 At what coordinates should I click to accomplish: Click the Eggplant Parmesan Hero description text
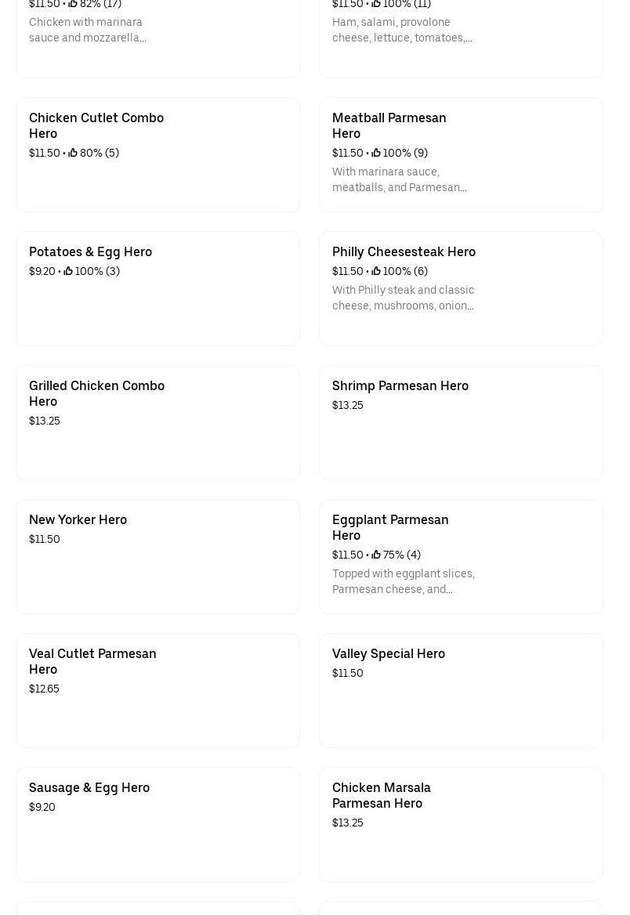tap(403, 581)
